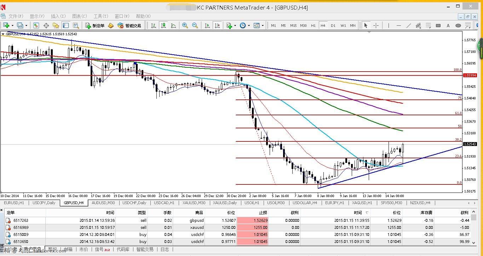Toggle chart Auto Scroll icon

click(207, 25)
